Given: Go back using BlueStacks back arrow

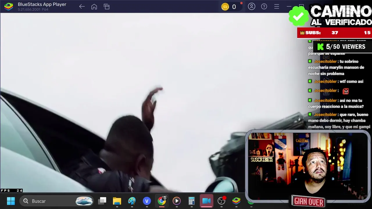Looking at the screenshot, I should click(x=82, y=7).
